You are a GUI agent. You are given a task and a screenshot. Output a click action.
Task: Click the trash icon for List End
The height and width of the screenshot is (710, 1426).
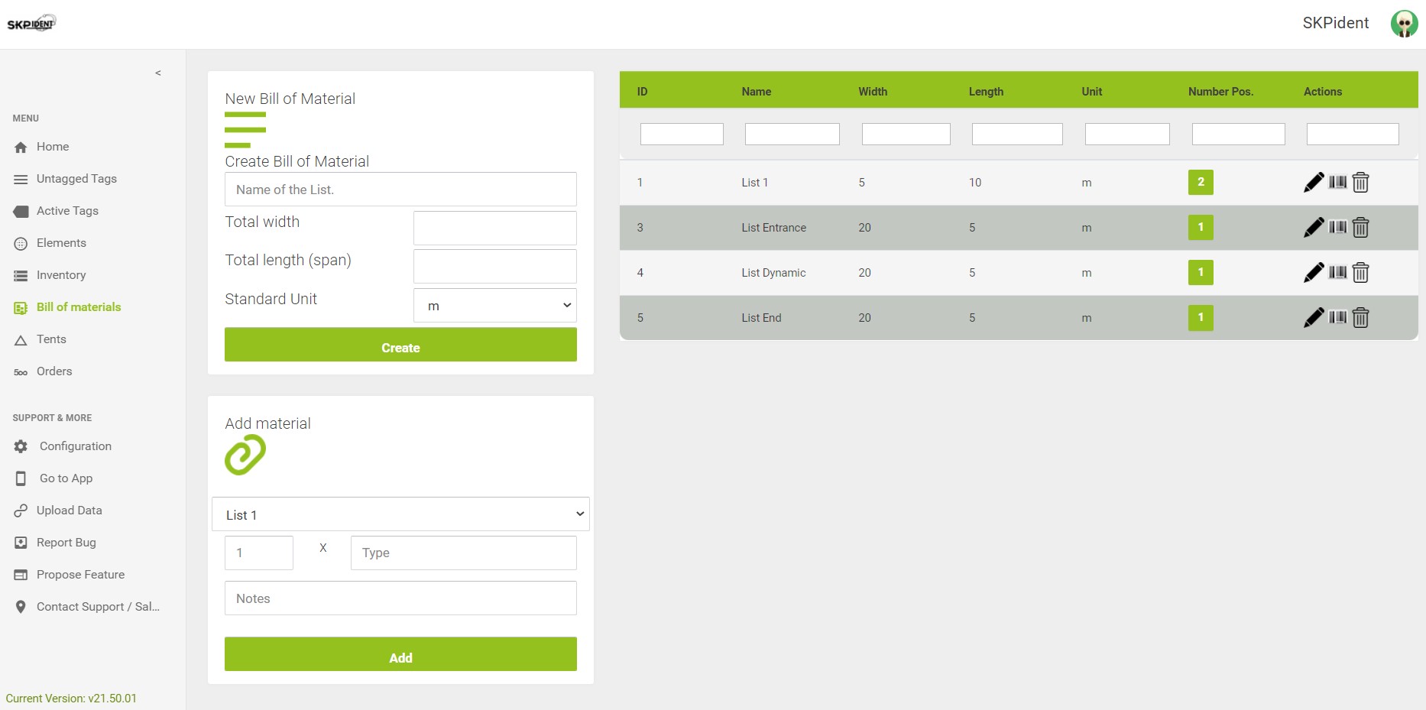coord(1360,318)
